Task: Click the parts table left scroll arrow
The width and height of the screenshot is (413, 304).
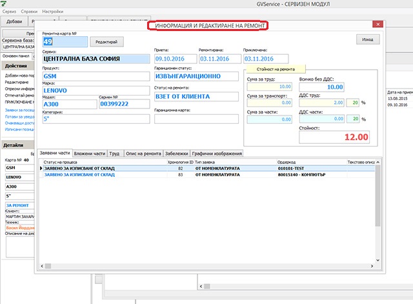Action: (x=42, y=266)
